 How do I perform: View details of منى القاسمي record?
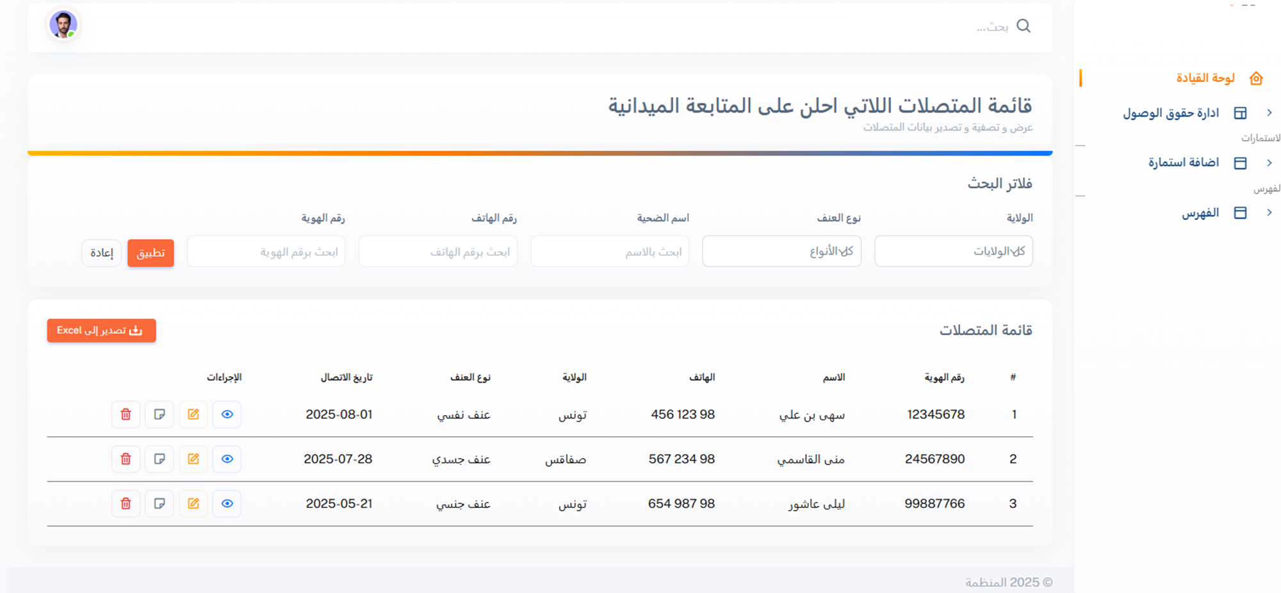tap(227, 459)
